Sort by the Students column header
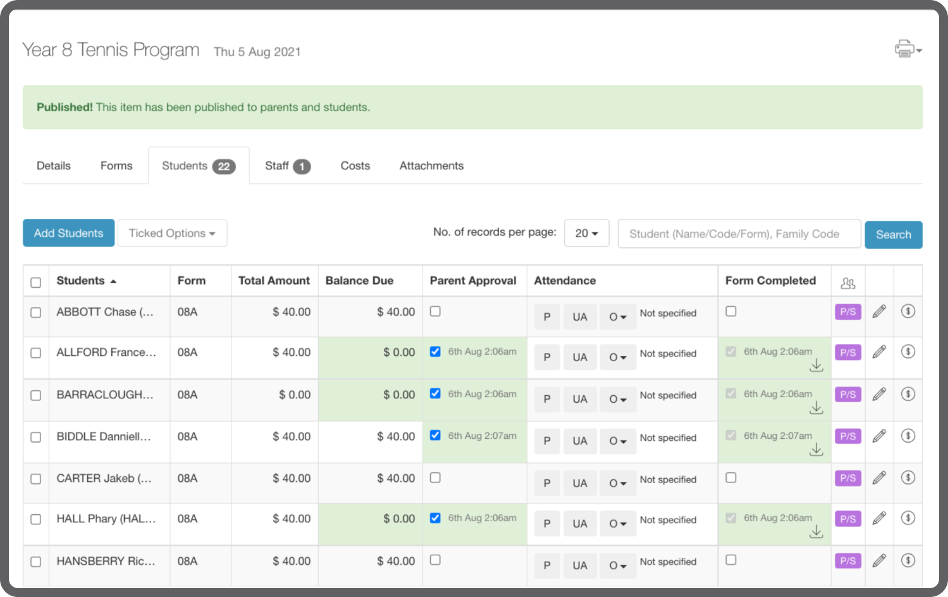Image resolution: width=948 pixels, height=597 pixels. tap(87, 281)
